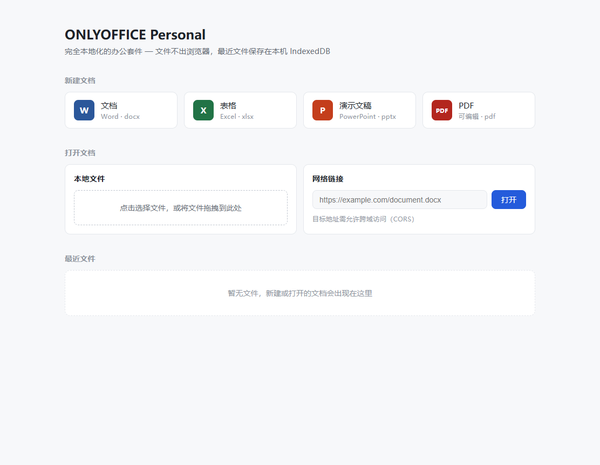The image size is (600, 465).
Task: Click the ONLYOFFICE Personal heading
Action: click(x=135, y=35)
